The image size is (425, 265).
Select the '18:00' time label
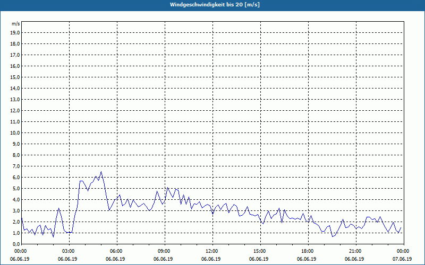pos(308,251)
